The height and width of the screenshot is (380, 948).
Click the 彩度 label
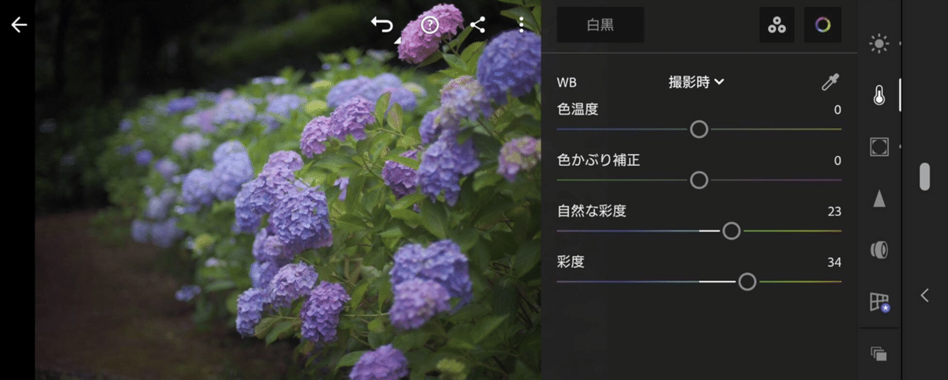[570, 261]
